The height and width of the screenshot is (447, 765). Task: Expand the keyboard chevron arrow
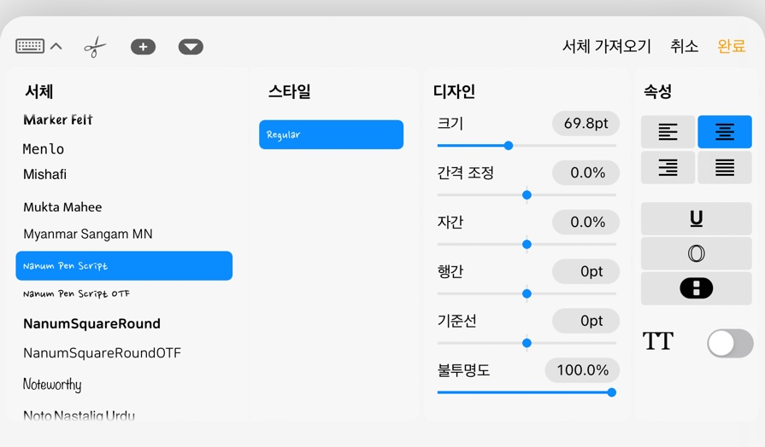pos(56,46)
